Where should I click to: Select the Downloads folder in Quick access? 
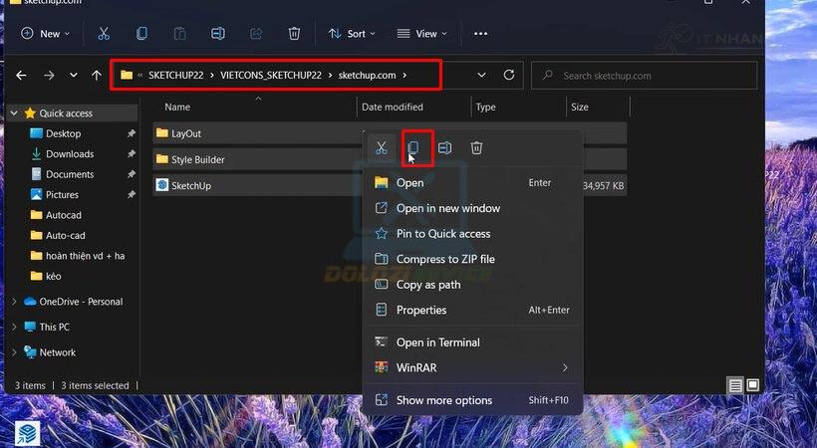(x=69, y=154)
